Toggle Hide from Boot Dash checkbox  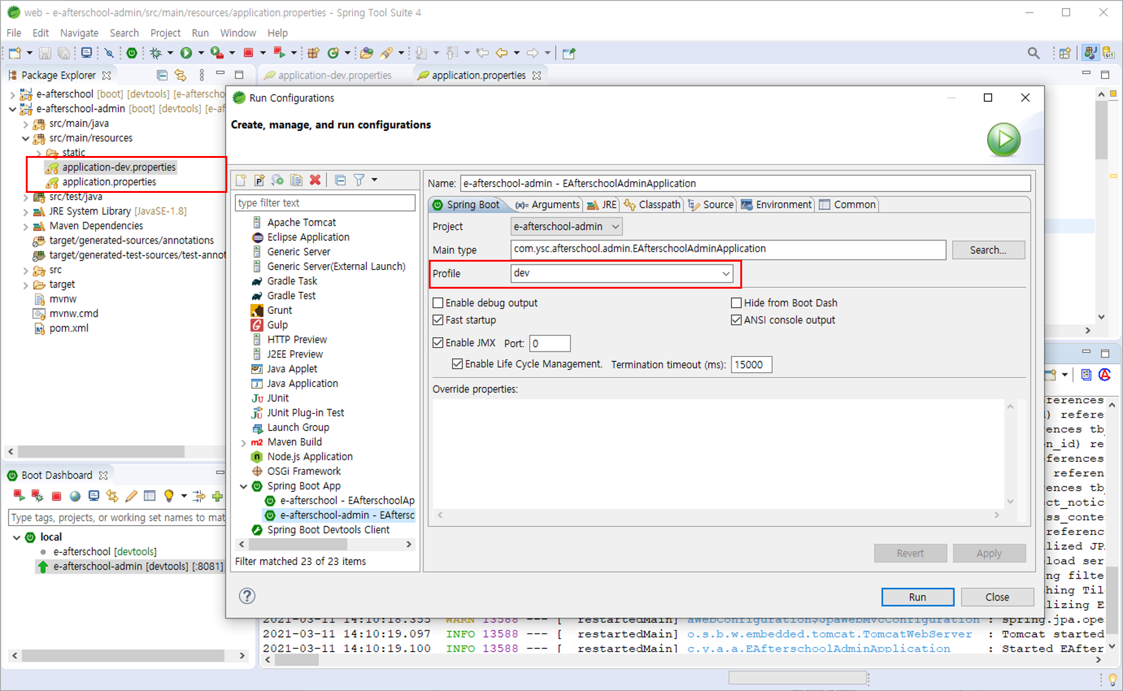pyautogui.click(x=736, y=303)
